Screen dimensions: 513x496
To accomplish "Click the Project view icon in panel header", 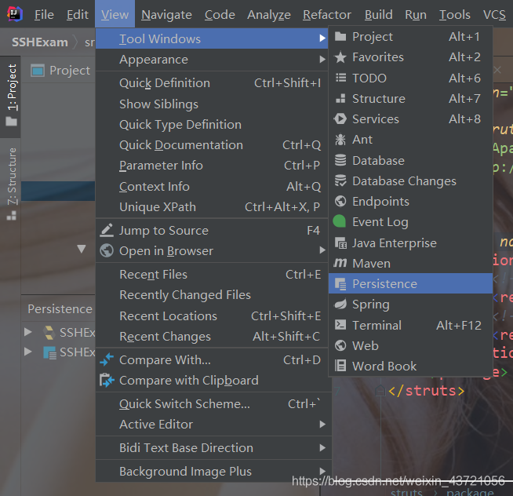I will point(38,71).
